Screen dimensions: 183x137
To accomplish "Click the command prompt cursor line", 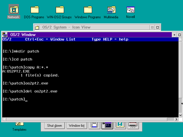I will point(15,99).
